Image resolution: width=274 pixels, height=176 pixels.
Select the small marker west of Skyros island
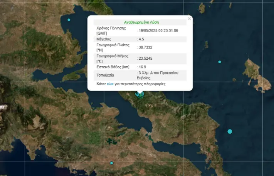click(x=220, y=62)
